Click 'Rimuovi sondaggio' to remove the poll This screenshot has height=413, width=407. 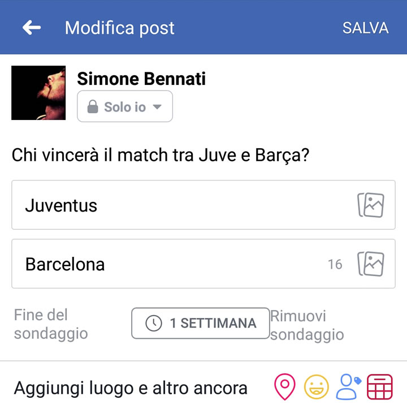(307, 325)
